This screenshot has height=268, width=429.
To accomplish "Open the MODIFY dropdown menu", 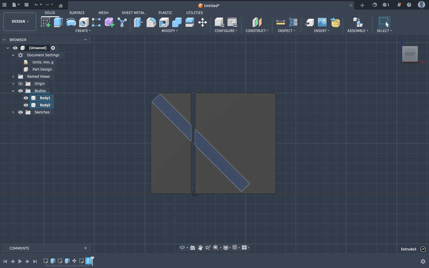I will 169,30.
